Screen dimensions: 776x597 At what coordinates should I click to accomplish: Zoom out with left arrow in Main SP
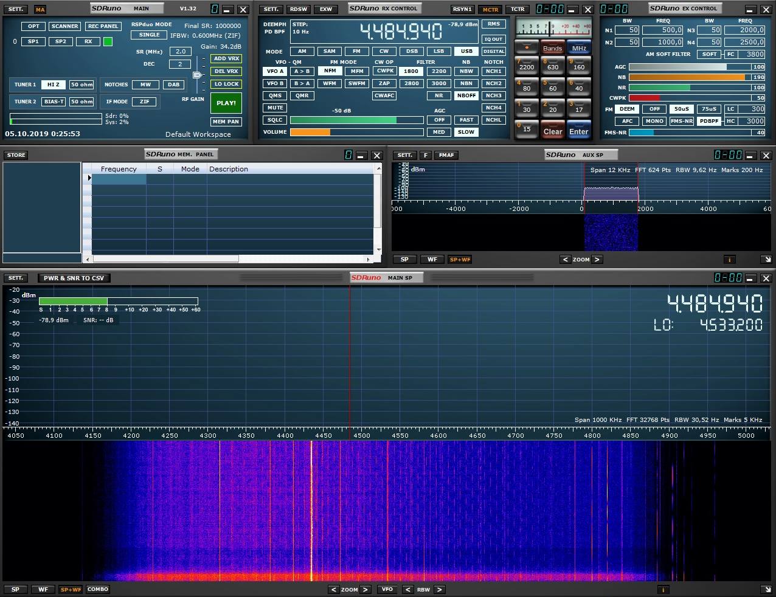point(334,589)
